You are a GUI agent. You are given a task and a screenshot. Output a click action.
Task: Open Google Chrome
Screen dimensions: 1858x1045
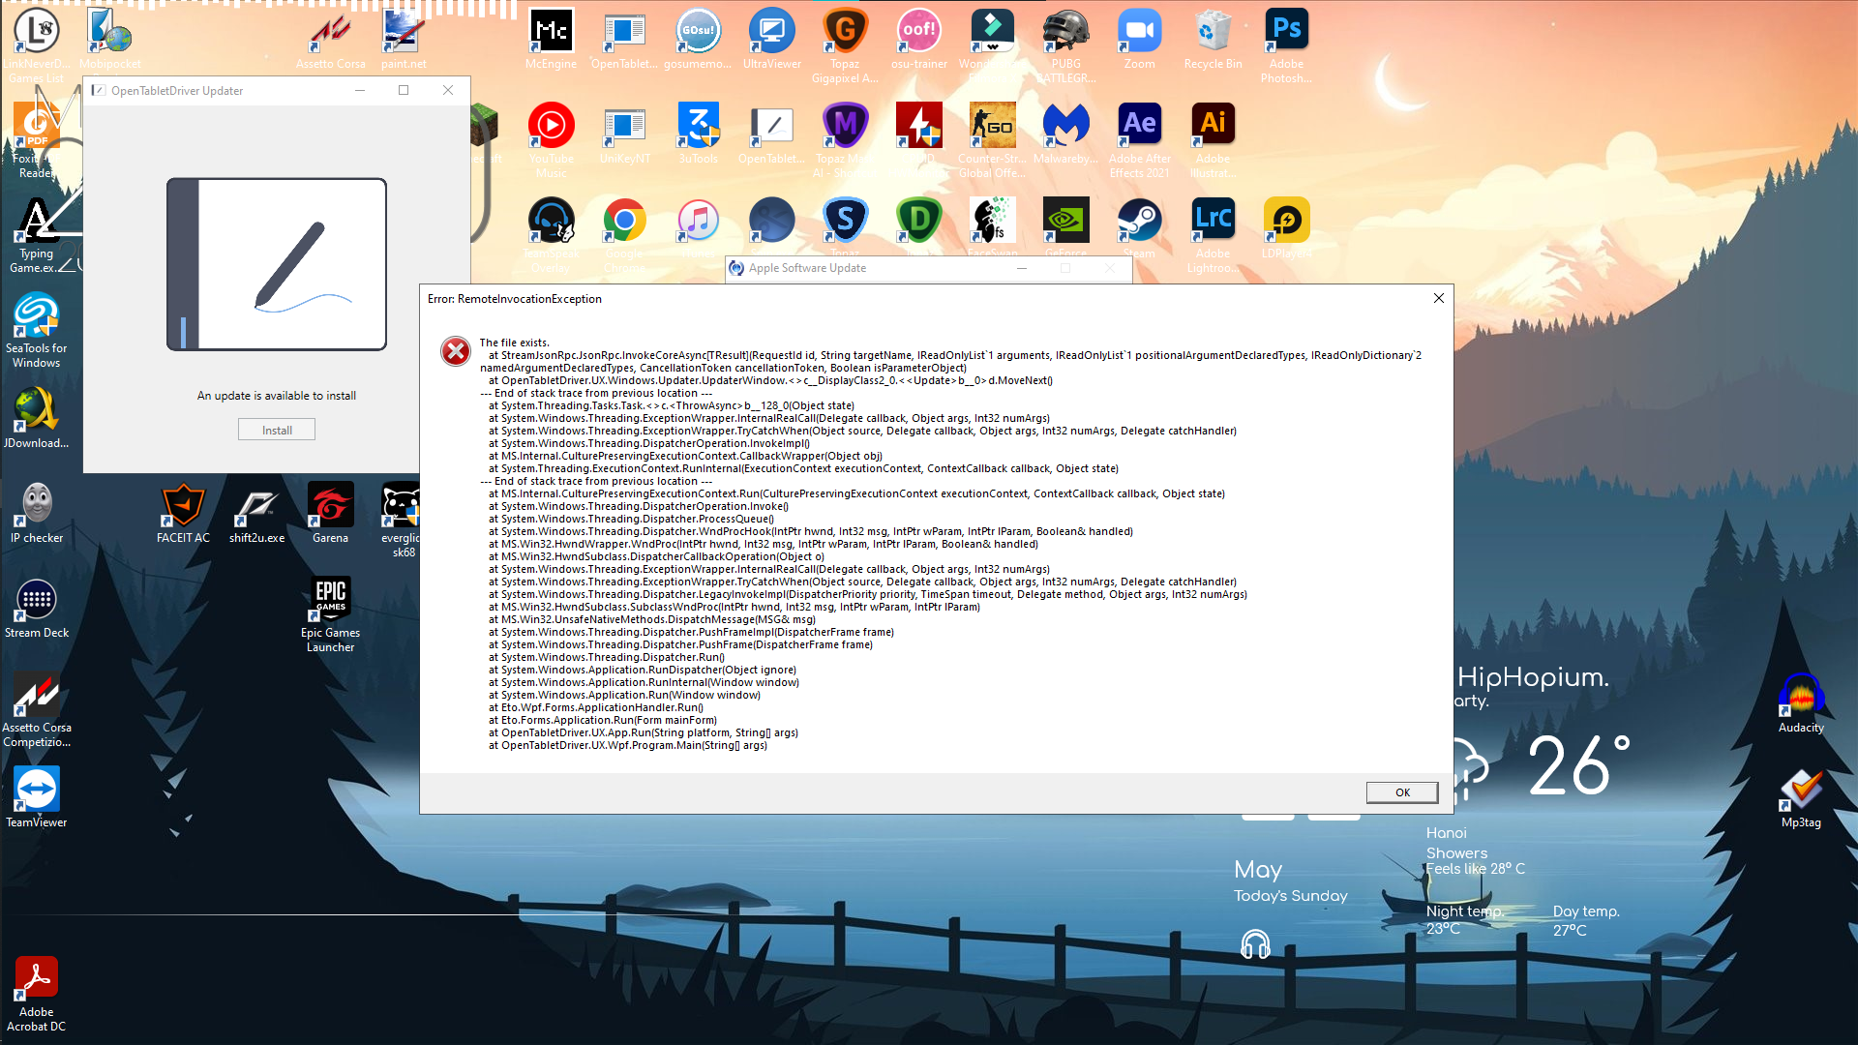click(x=624, y=220)
